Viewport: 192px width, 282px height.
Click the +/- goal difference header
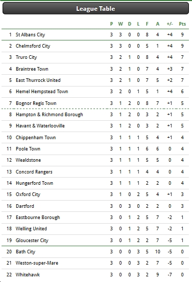click(170, 24)
